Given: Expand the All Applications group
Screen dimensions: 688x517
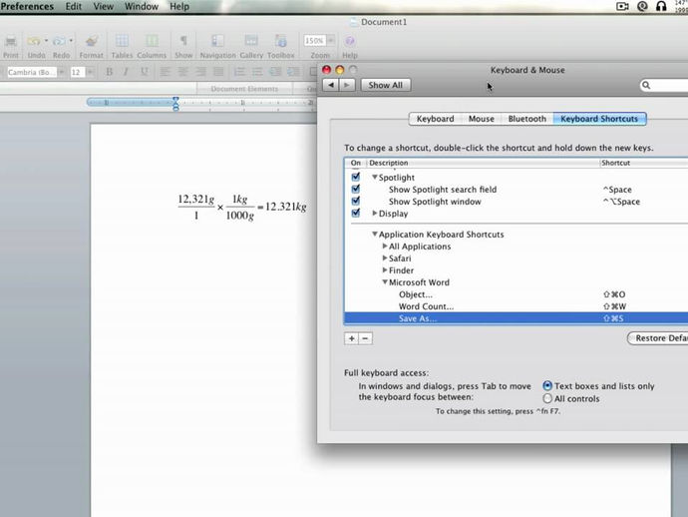Looking at the screenshot, I should click(385, 246).
